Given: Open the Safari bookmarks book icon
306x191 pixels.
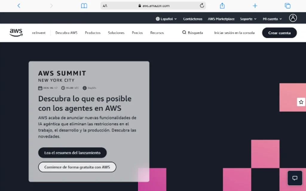Looking at the screenshot, I should [84, 6].
